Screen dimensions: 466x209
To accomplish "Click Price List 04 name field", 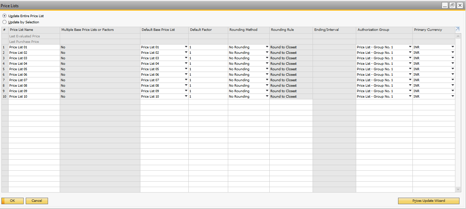I will click(x=34, y=64).
